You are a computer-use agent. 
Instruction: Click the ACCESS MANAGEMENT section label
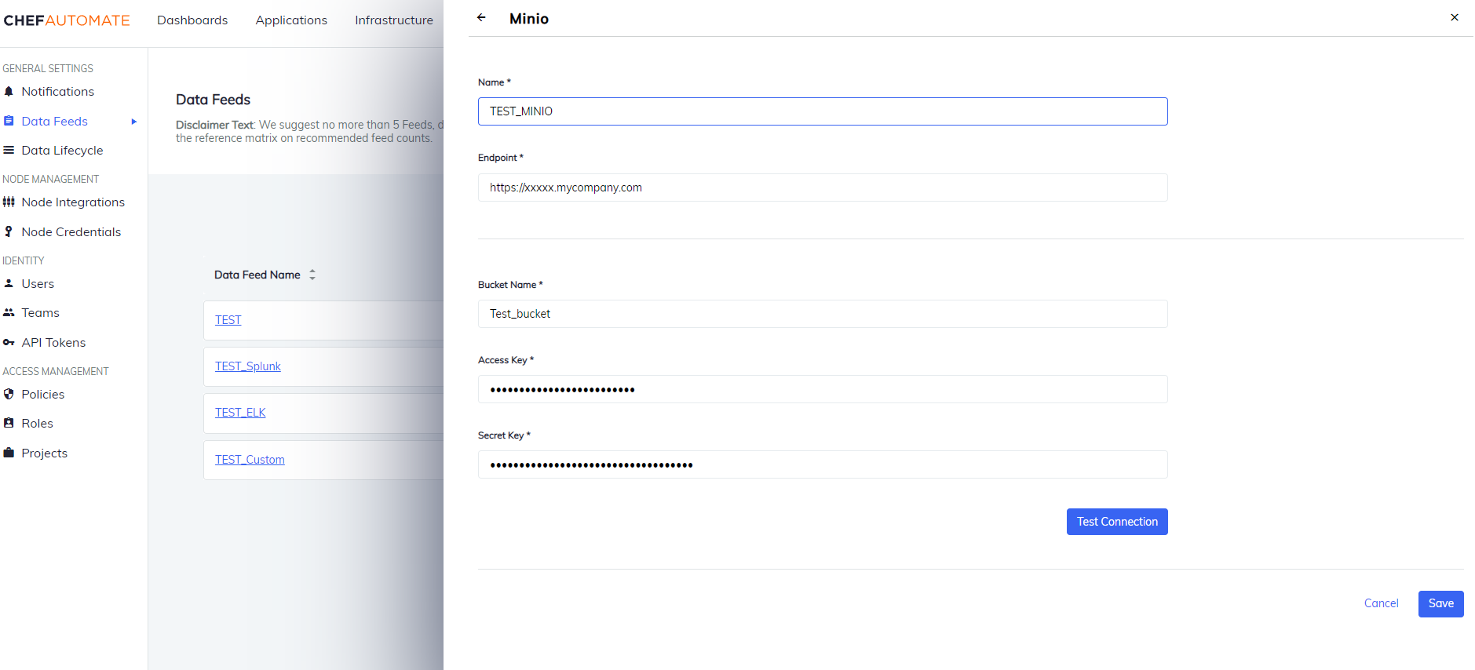click(56, 372)
